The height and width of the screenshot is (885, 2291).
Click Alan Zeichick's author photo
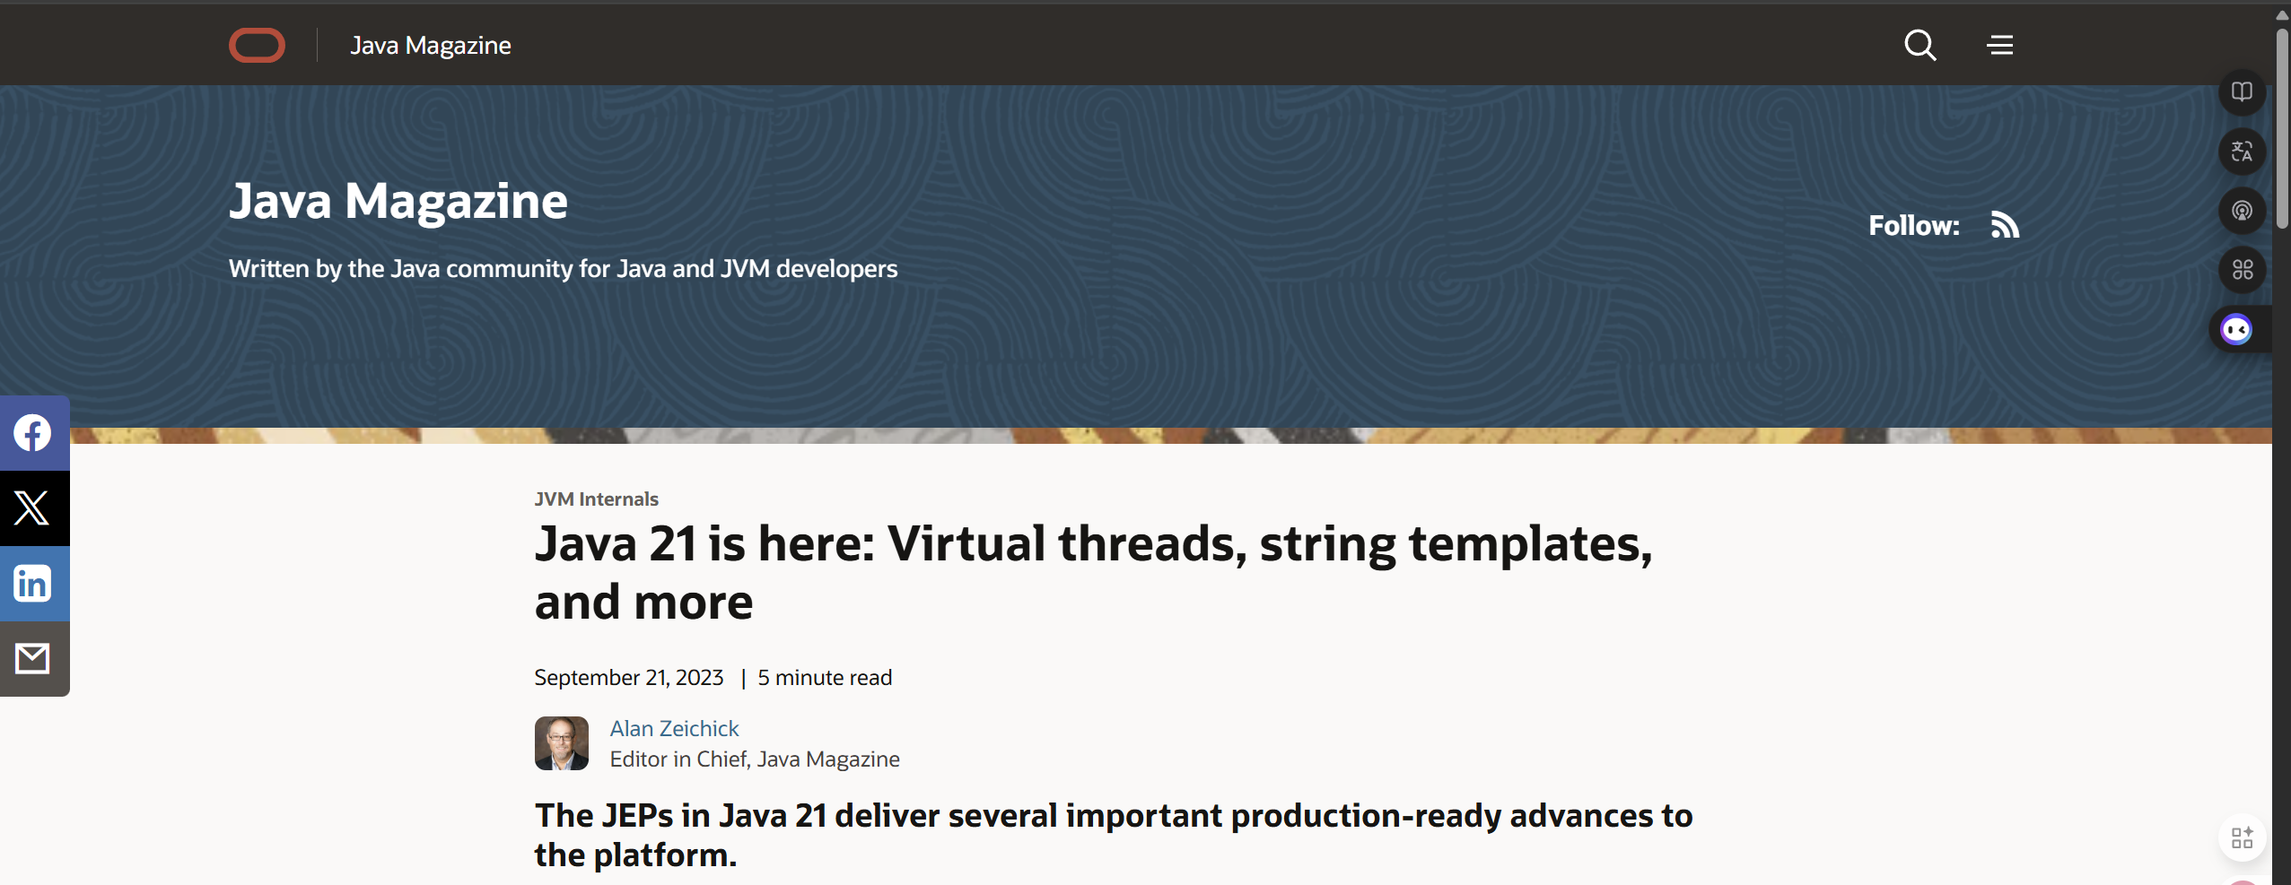coord(562,743)
